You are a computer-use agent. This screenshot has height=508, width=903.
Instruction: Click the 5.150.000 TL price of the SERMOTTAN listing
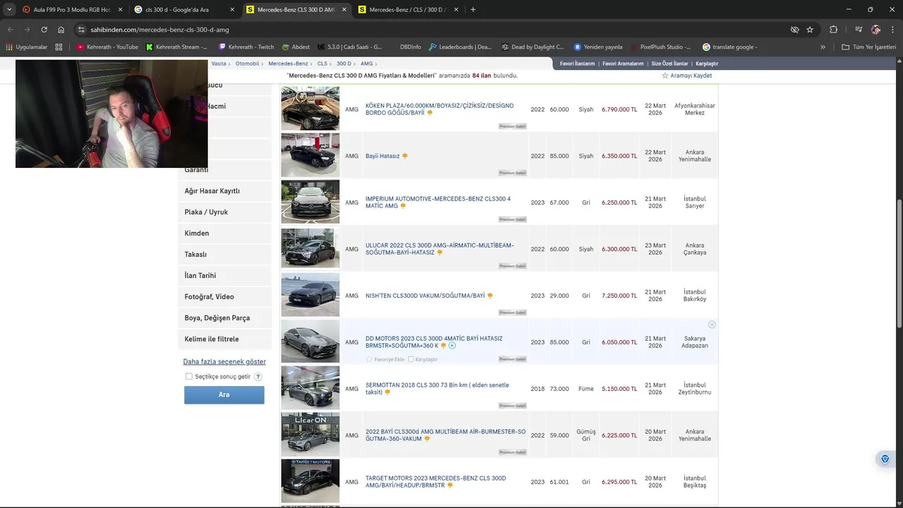(619, 389)
